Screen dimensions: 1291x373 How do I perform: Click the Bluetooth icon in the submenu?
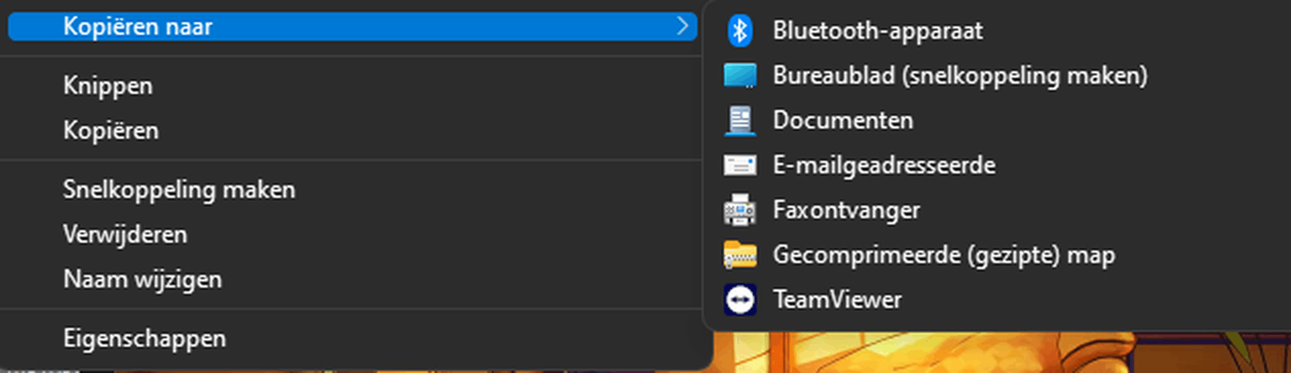coord(740,30)
